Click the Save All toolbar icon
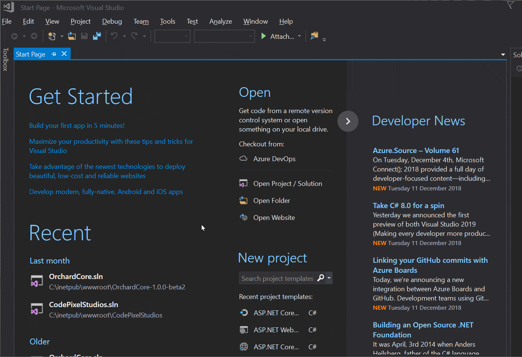Image resolution: width=522 pixels, height=357 pixels. 98,36
